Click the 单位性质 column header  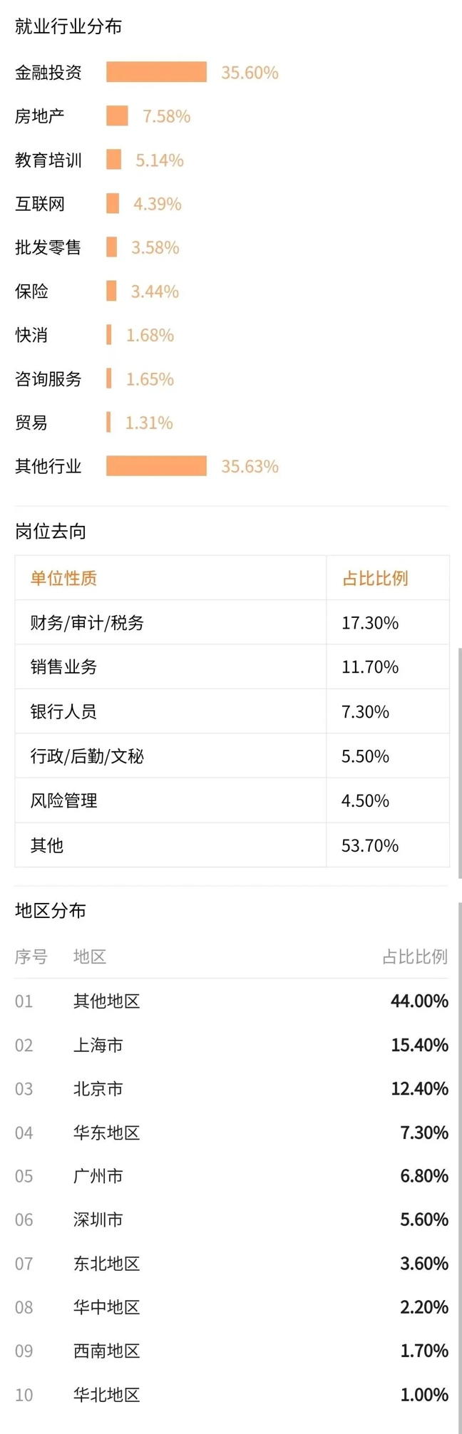63,578
